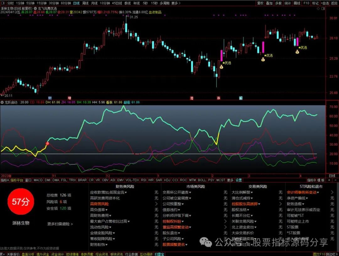Image resolution: width=339 pixels, height=256 pixels.
Task: Open 指标平台 tab
Action: (17, 180)
